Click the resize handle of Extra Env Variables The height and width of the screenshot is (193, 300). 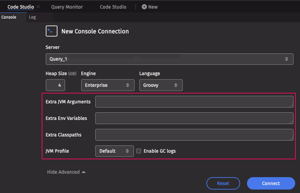pyautogui.click(x=291, y=122)
